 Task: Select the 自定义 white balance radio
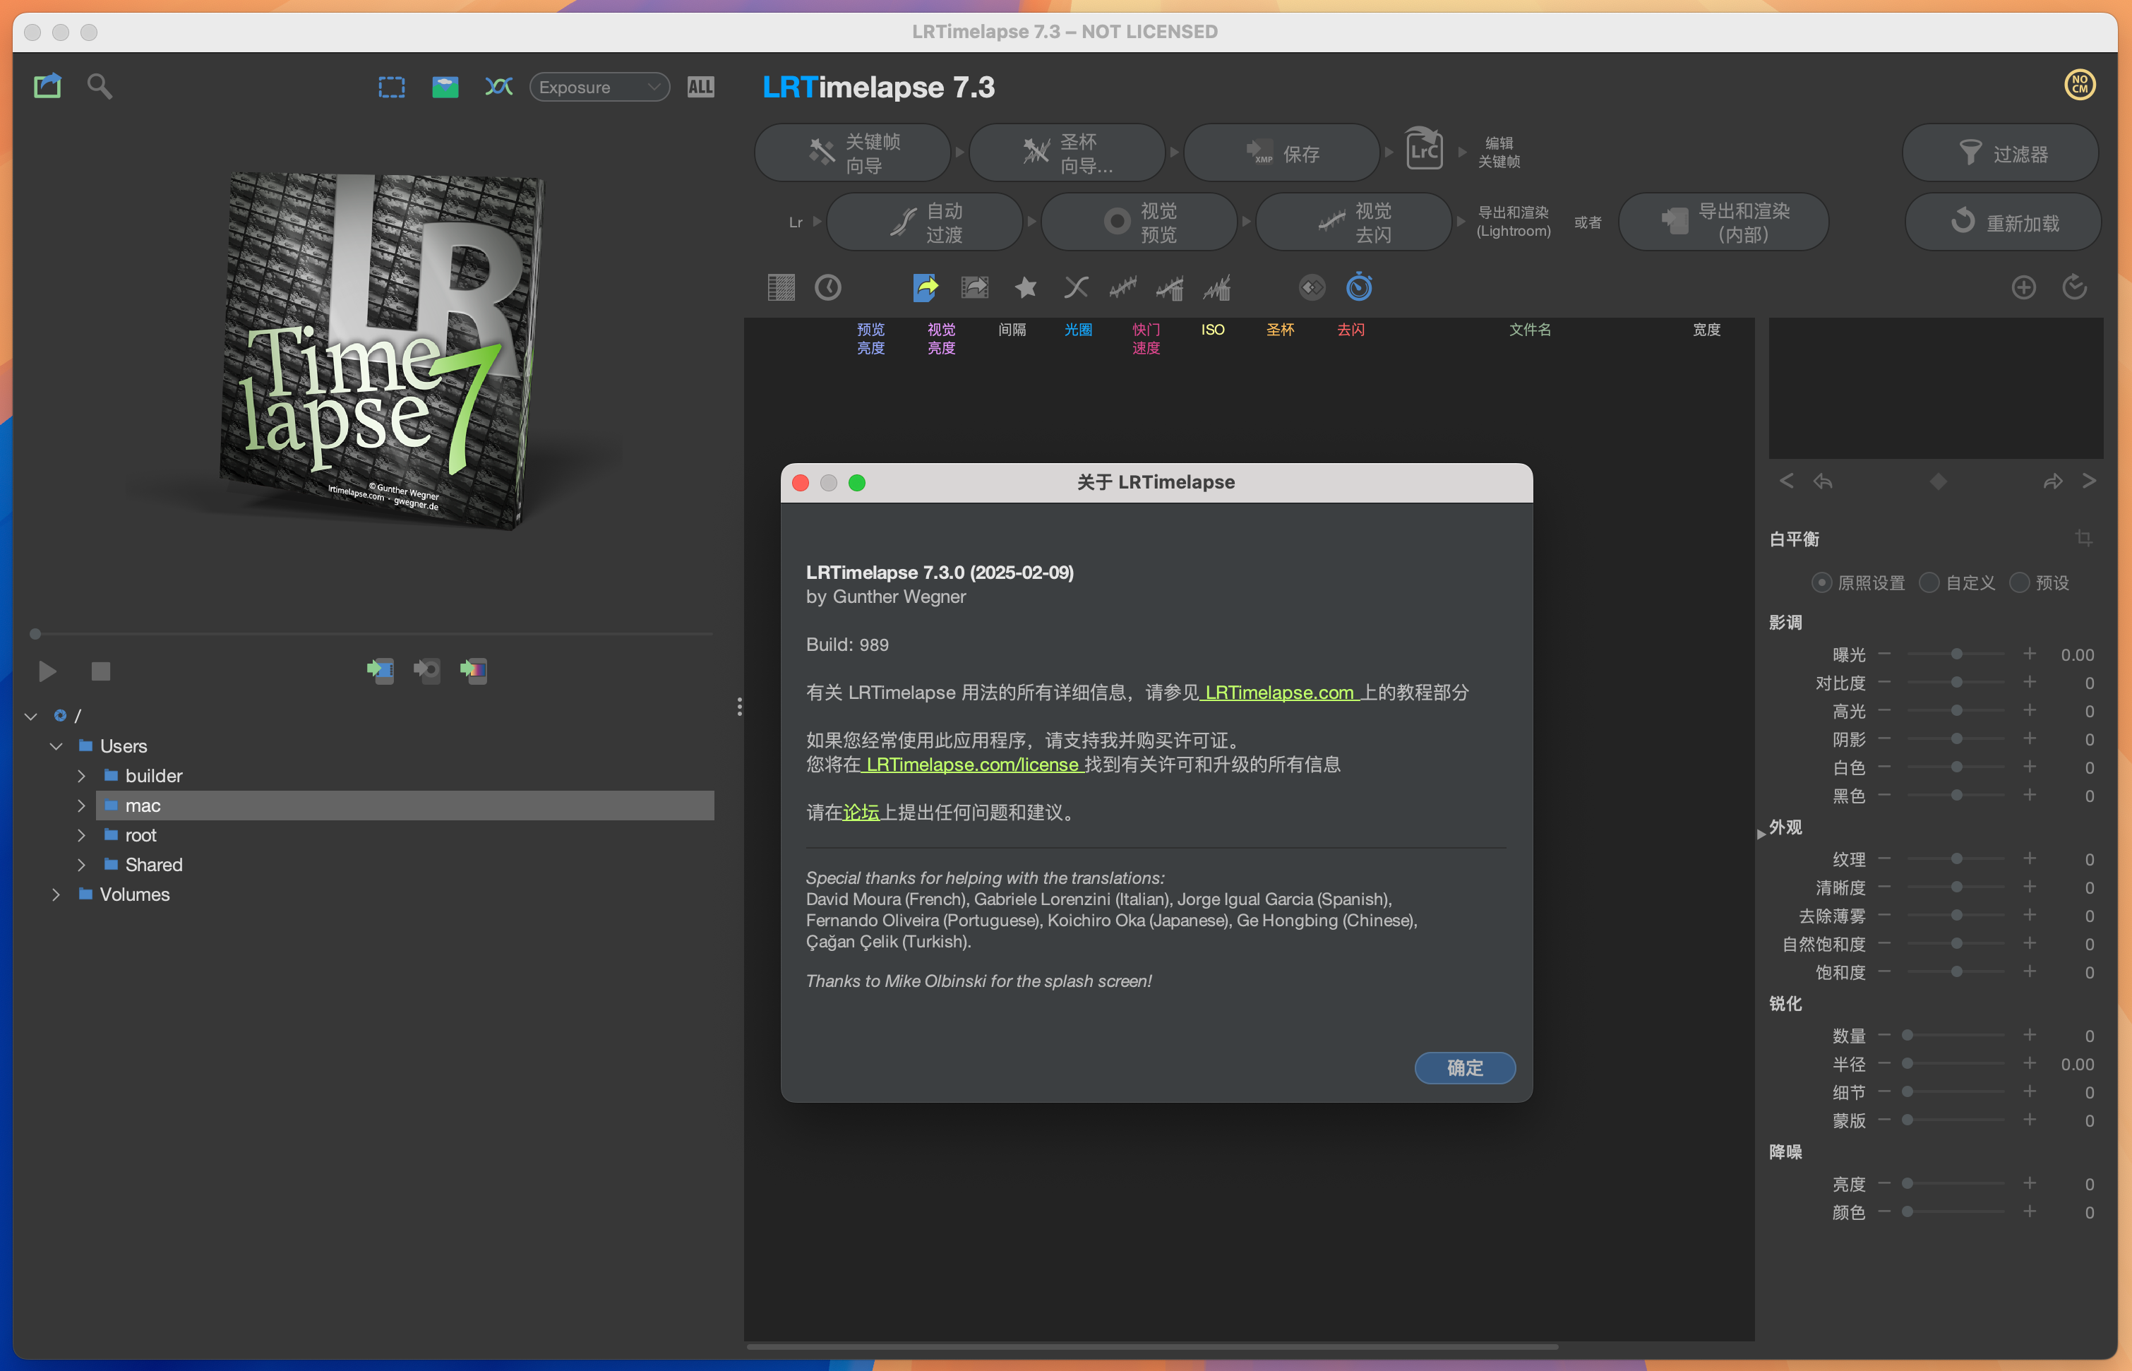[x=1928, y=582]
